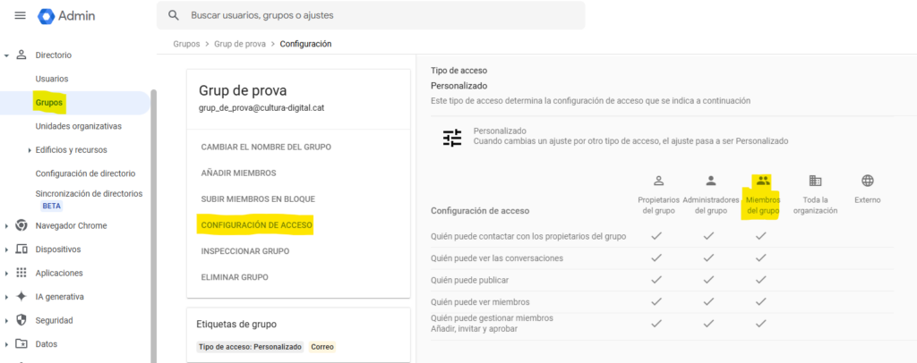Toggle members check for Quién puede publicar
The width and height of the screenshot is (917, 363).
click(x=760, y=280)
